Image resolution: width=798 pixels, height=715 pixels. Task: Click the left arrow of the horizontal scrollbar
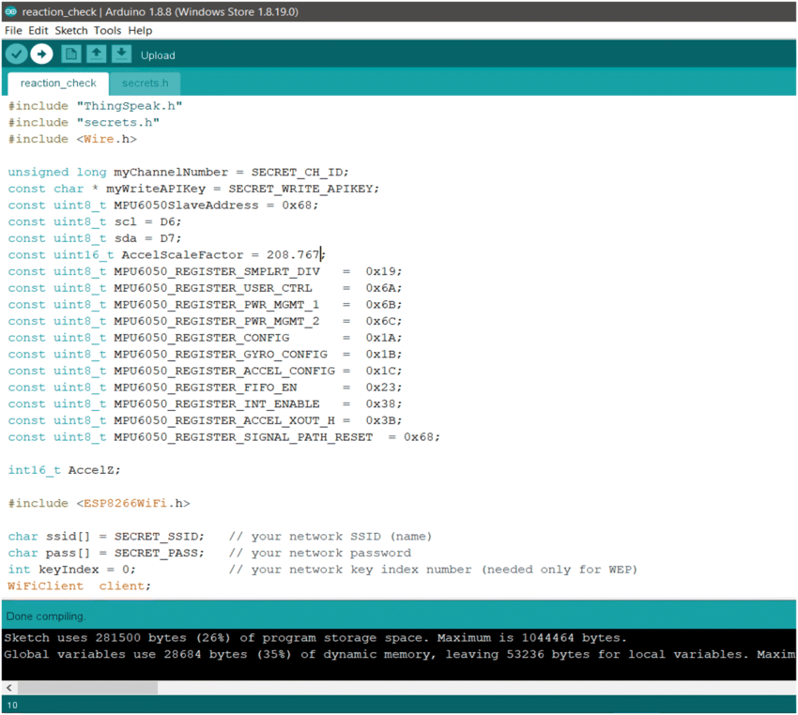(8, 688)
